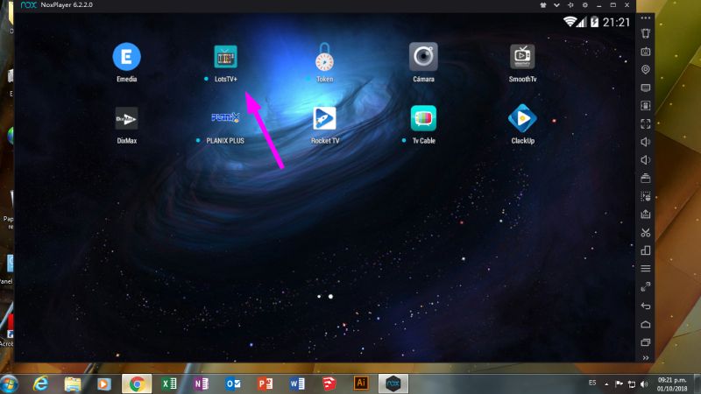Launch PLANIX PLUS app
The width and height of the screenshot is (701, 394).
click(226, 118)
